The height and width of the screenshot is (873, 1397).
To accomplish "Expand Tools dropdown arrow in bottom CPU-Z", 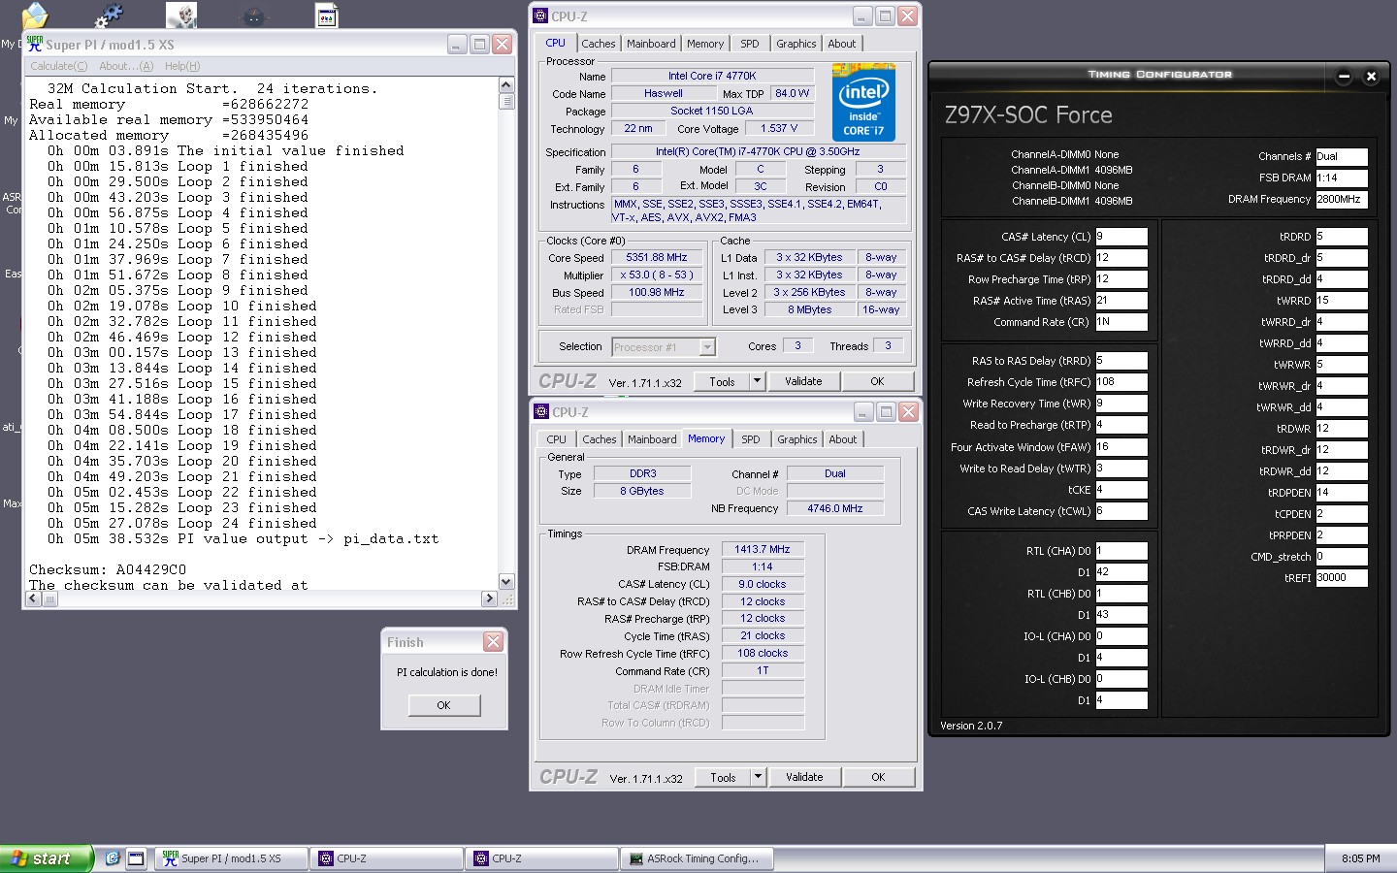I will [758, 777].
